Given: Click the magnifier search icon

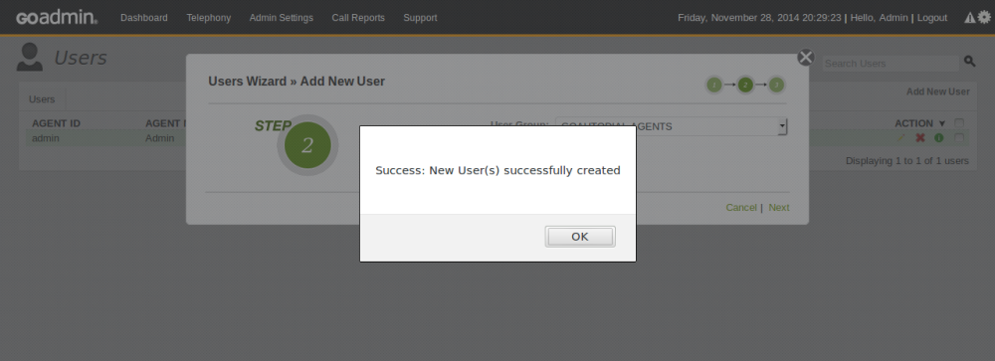Looking at the screenshot, I should pos(969,61).
